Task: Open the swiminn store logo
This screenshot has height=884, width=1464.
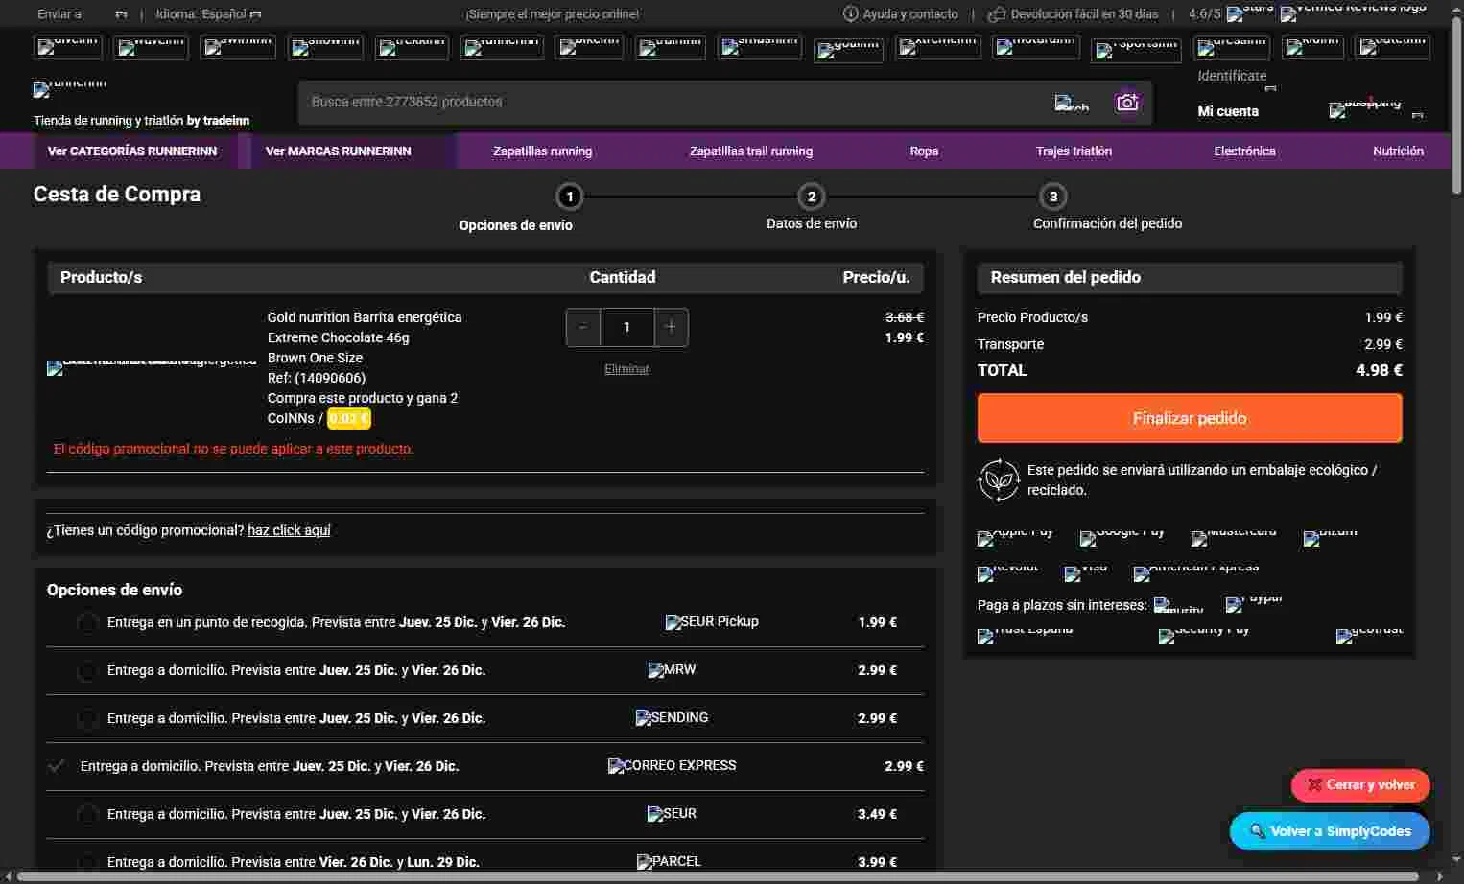Action: 237,47
